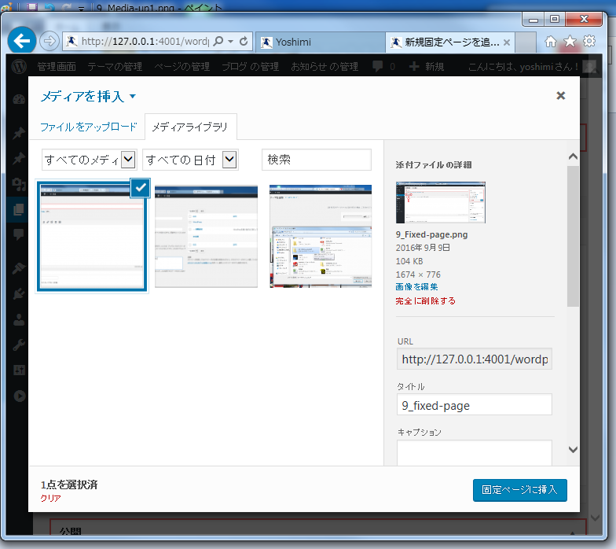
Task: Close the media insert dialog with X
Action: (x=560, y=96)
